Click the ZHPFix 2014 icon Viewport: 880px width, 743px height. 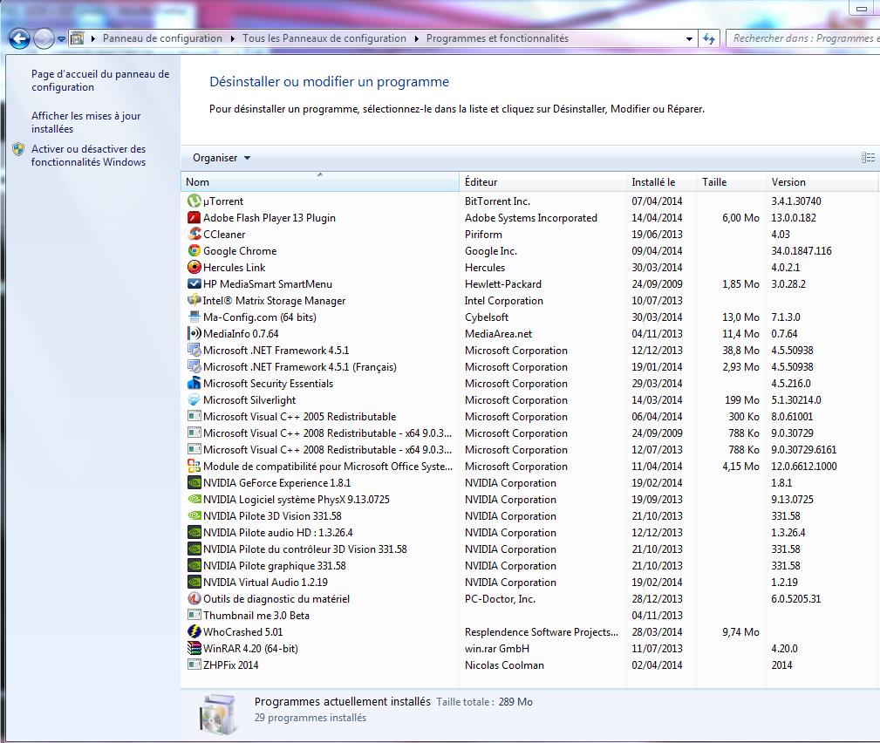(194, 665)
